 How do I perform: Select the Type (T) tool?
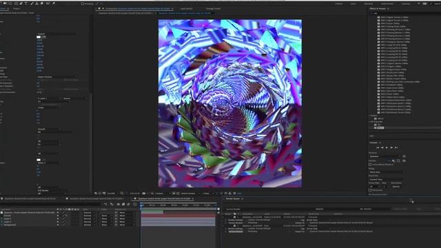tap(26, 3)
